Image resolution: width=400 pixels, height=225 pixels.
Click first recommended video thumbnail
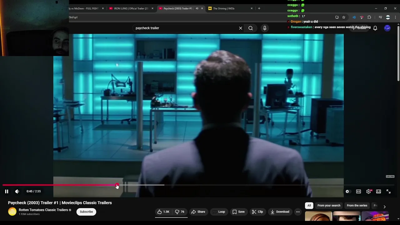click(x=318, y=216)
